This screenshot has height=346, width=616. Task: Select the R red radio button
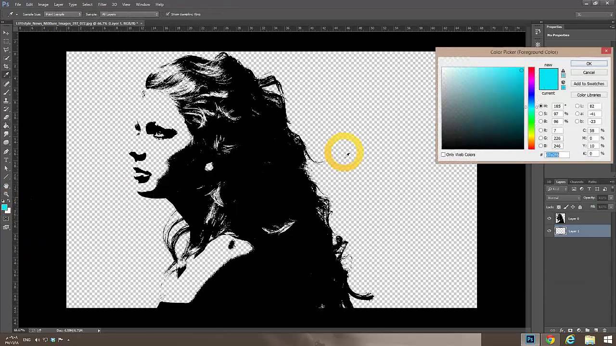(x=541, y=130)
